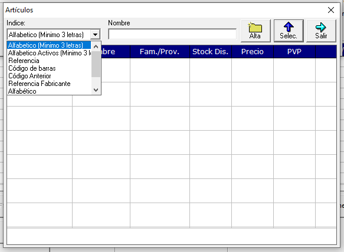Close the Artículos window
This screenshot has height=252, width=344.
point(331,10)
